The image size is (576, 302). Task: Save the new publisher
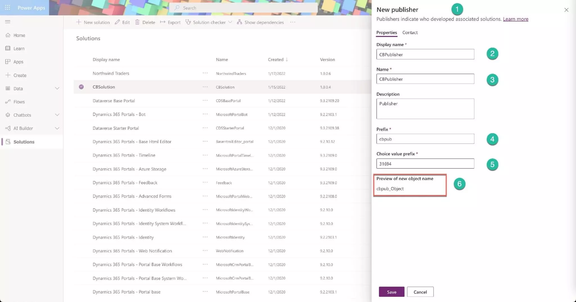[x=391, y=292]
